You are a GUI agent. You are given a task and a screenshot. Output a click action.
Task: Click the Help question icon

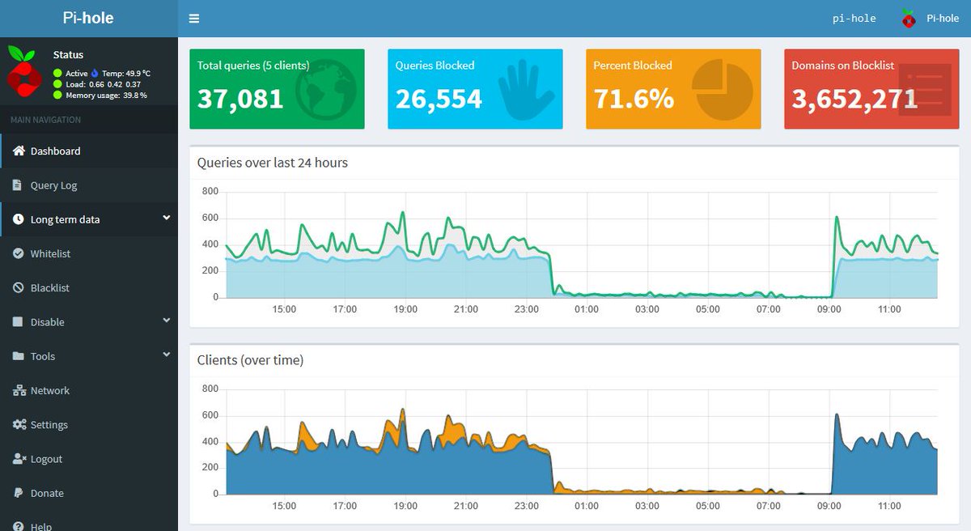[18, 526]
